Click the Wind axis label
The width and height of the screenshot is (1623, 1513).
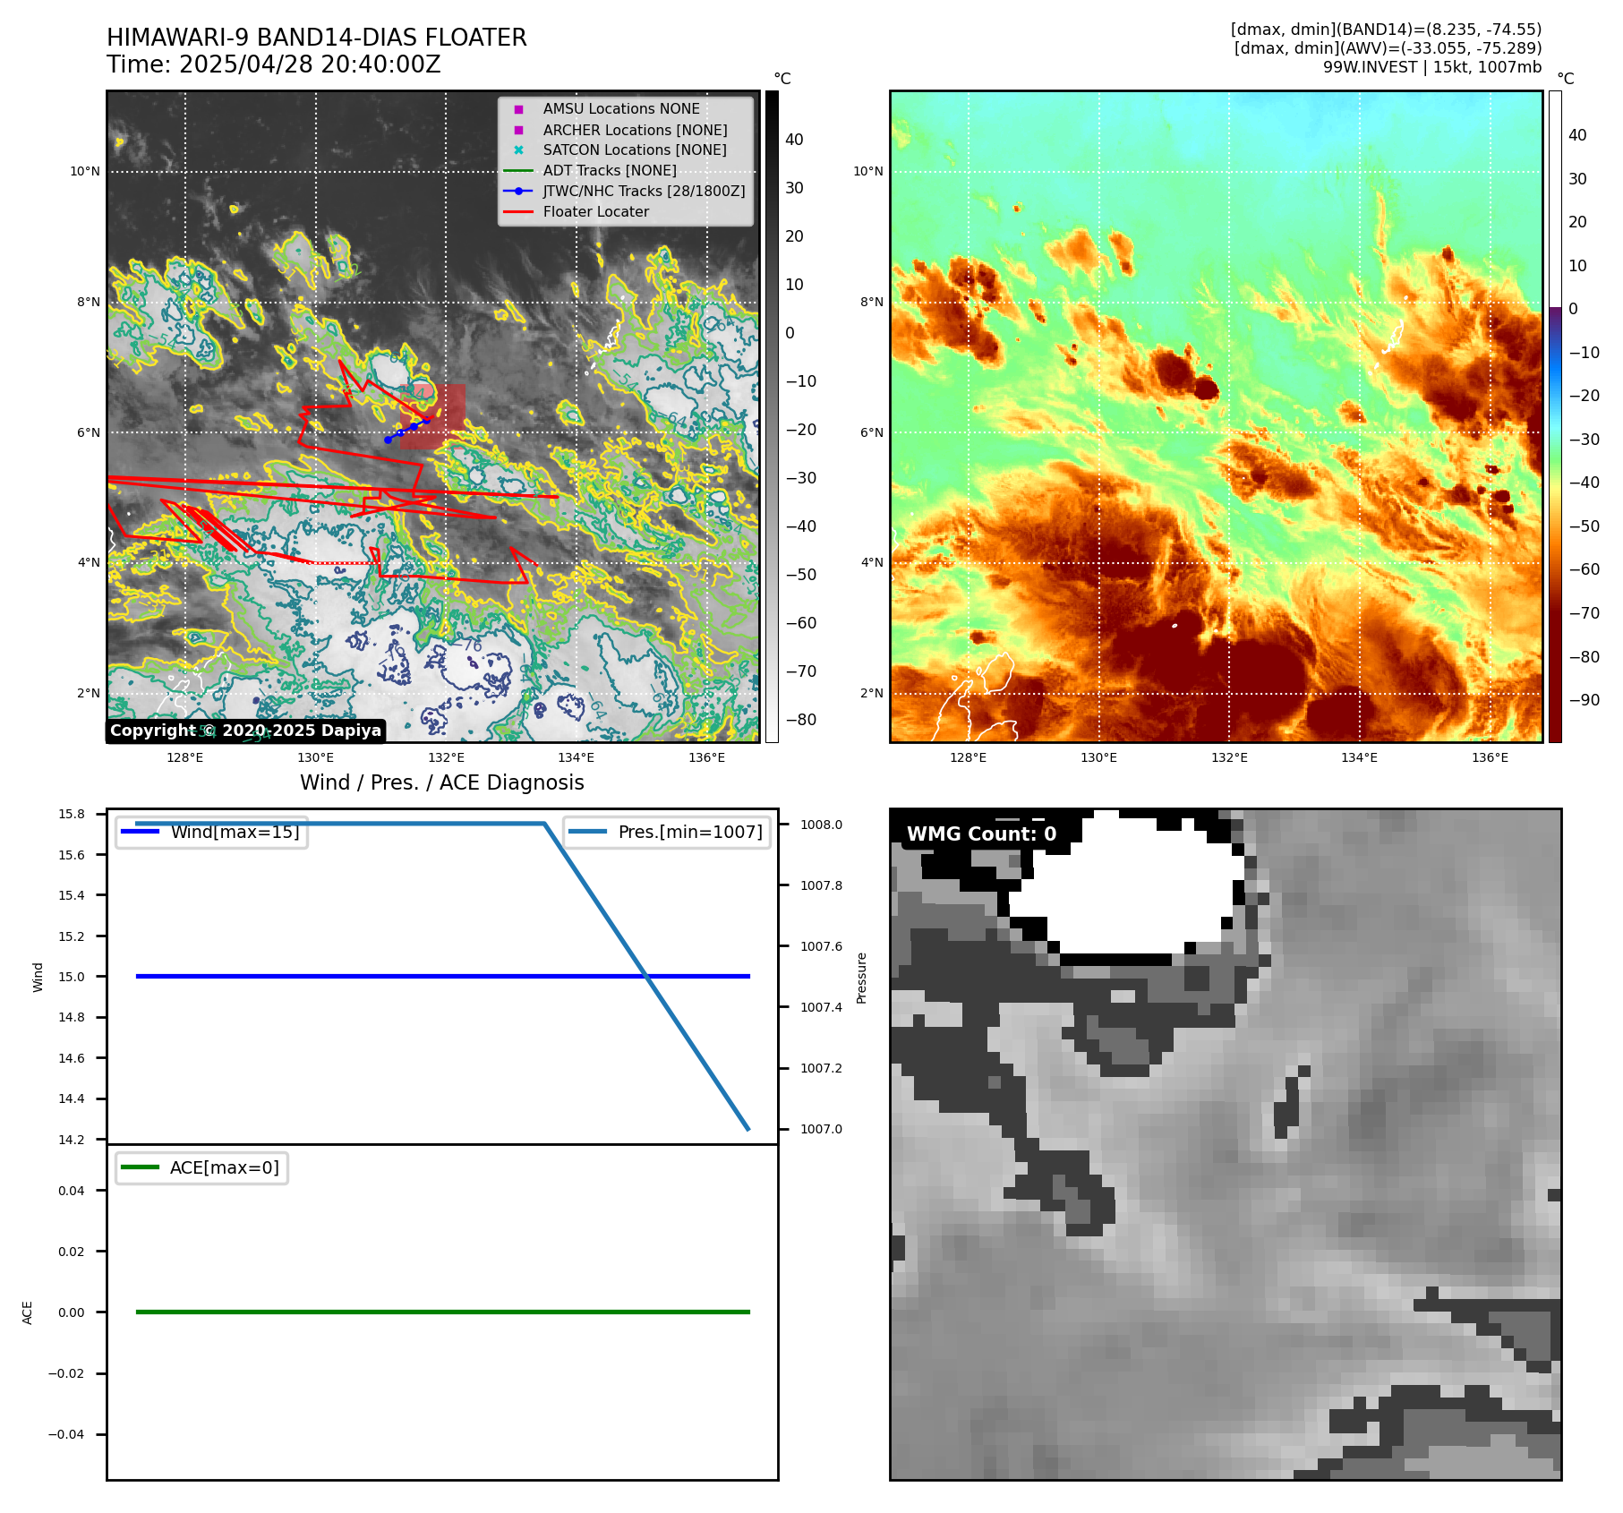click(38, 977)
